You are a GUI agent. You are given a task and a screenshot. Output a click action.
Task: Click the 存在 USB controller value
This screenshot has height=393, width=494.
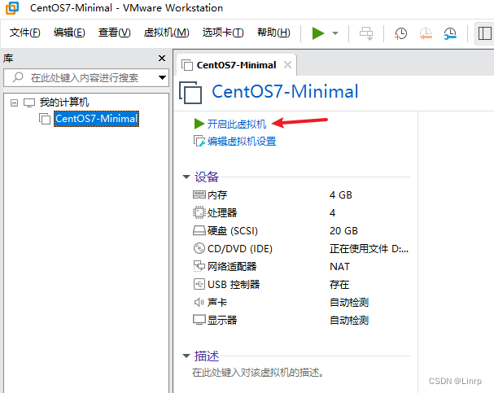coord(339,285)
